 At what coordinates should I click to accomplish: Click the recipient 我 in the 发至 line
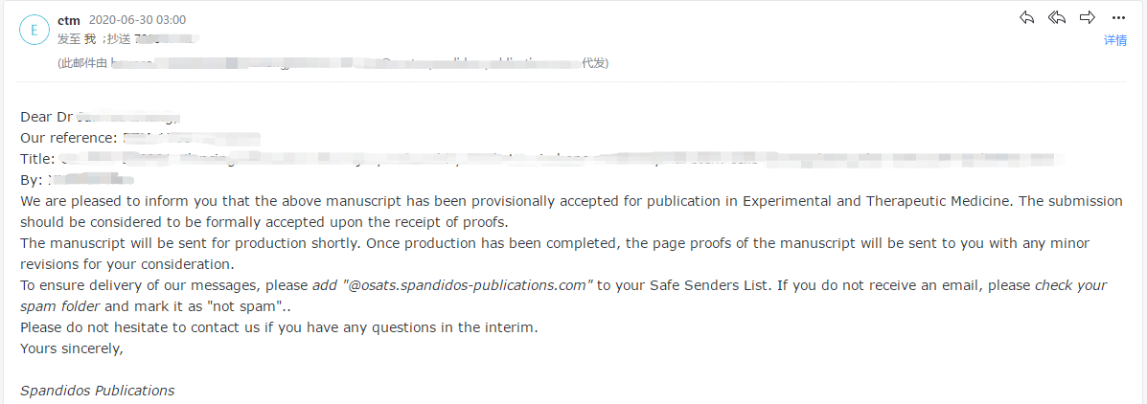pos(91,38)
